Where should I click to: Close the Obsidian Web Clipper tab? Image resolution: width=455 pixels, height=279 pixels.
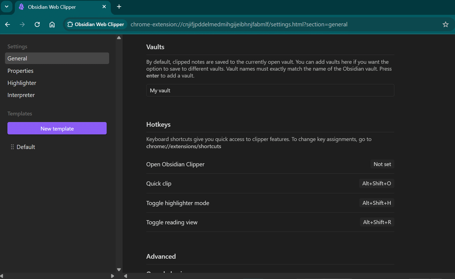[104, 7]
